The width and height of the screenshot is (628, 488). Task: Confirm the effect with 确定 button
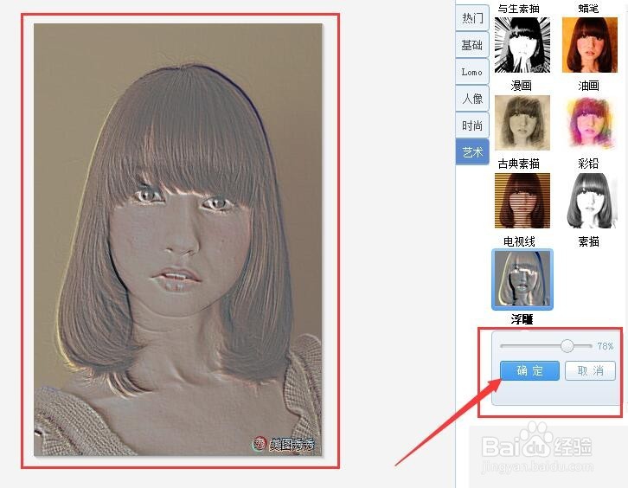529,370
